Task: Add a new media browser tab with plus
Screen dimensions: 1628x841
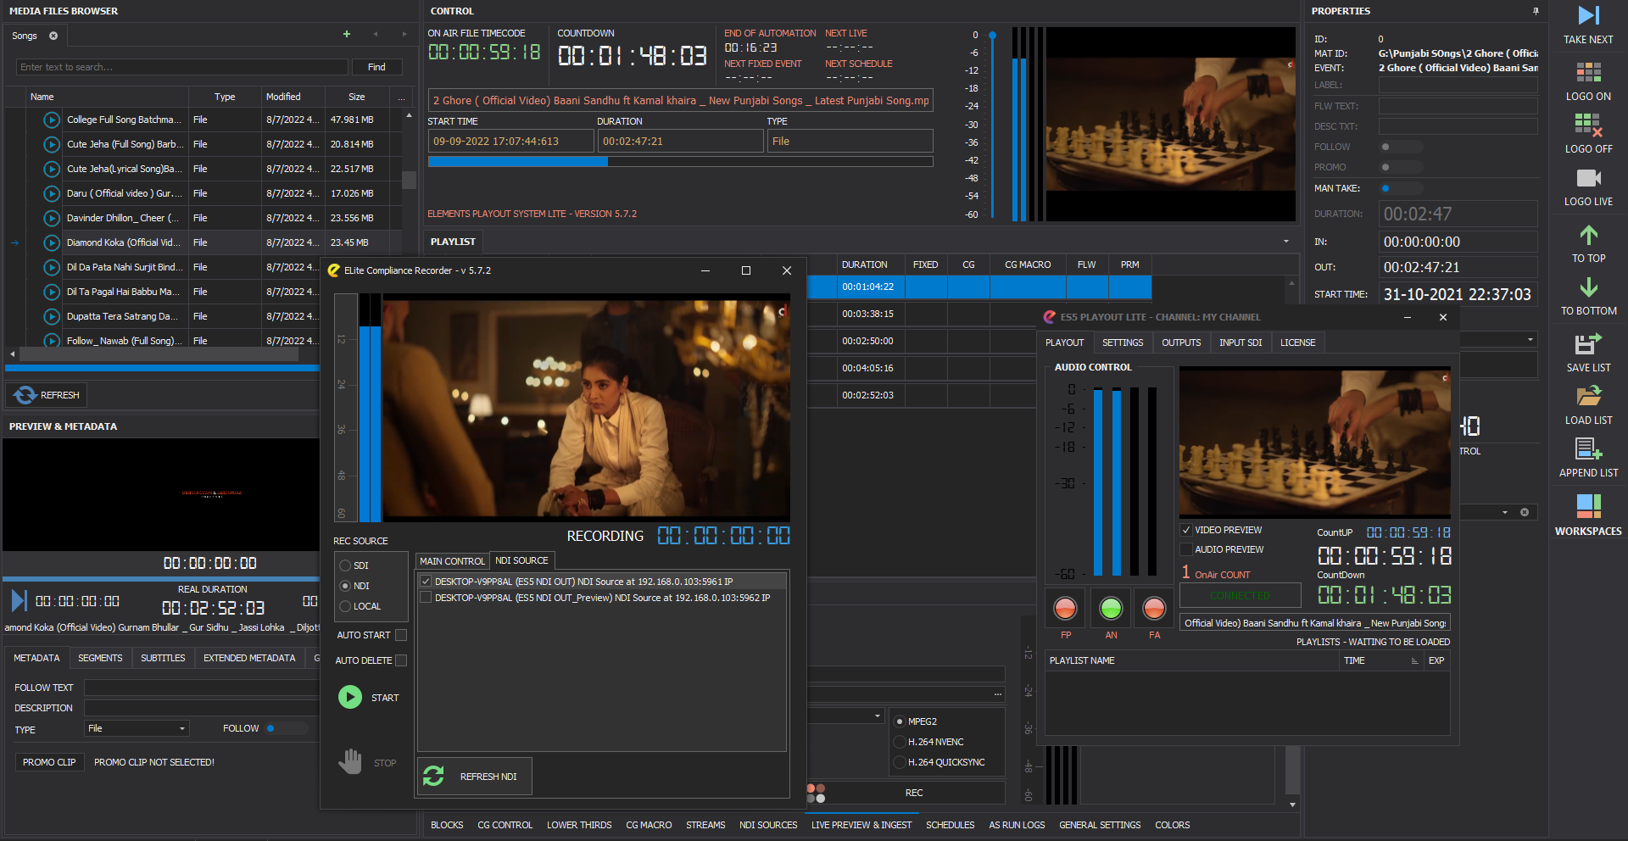Action: point(347,34)
